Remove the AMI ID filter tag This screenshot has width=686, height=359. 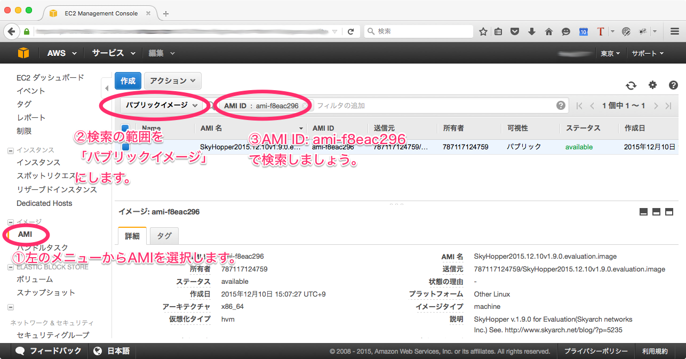pos(305,106)
